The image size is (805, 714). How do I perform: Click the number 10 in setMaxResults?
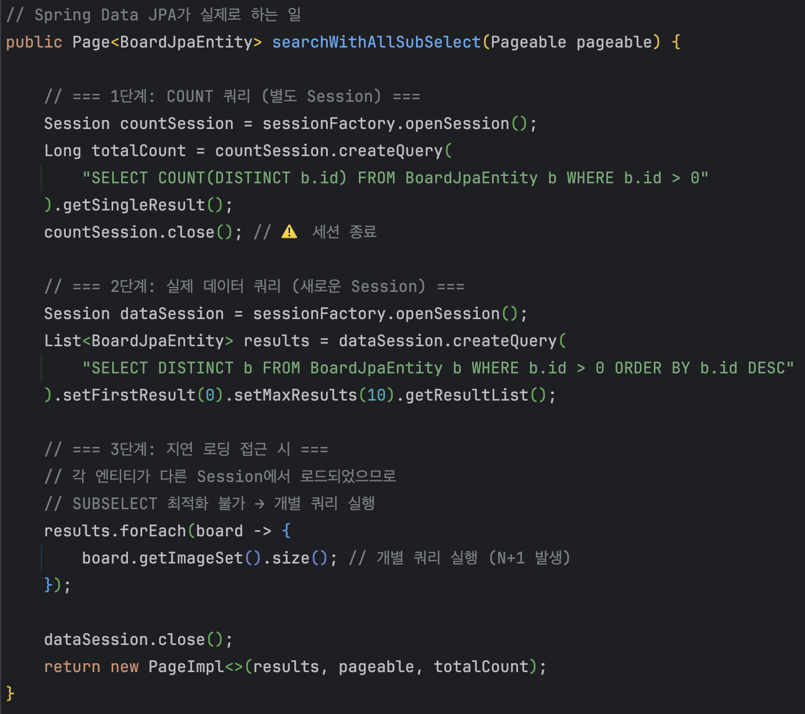pos(376,395)
